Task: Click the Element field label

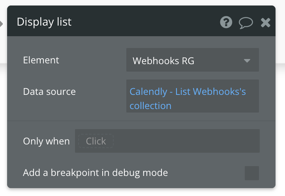Action: coord(41,60)
